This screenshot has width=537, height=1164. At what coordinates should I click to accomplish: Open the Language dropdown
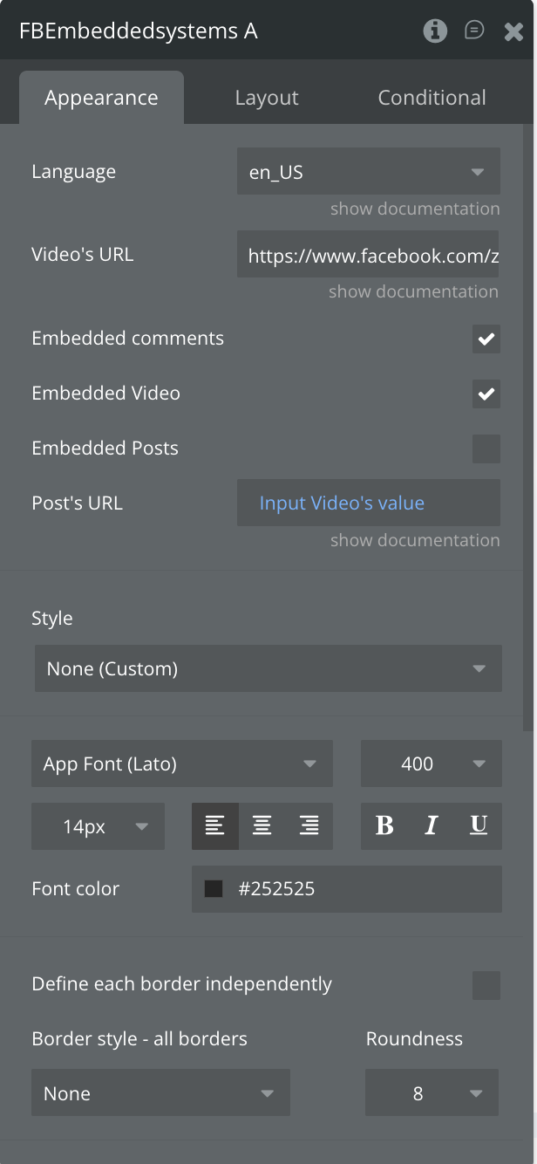368,172
